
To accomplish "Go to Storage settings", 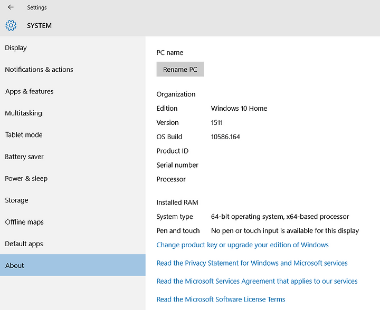I will (73, 200).
